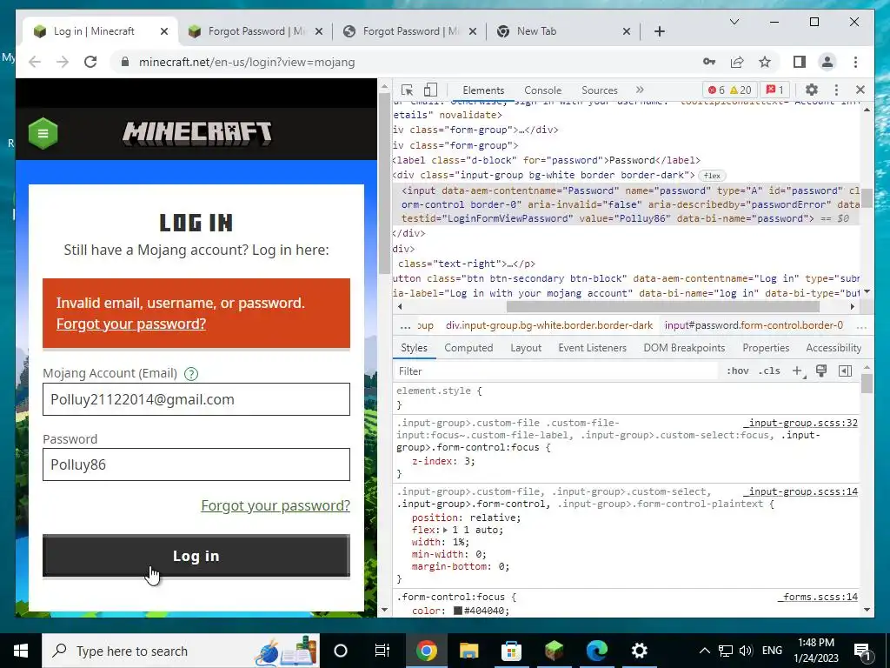Image resolution: width=890 pixels, height=668 pixels.
Task: Open the Event Listeners tab
Action: pyautogui.click(x=592, y=348)
